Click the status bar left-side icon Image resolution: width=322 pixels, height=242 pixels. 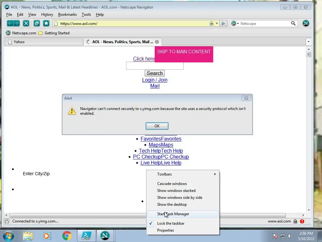(7, 221)
